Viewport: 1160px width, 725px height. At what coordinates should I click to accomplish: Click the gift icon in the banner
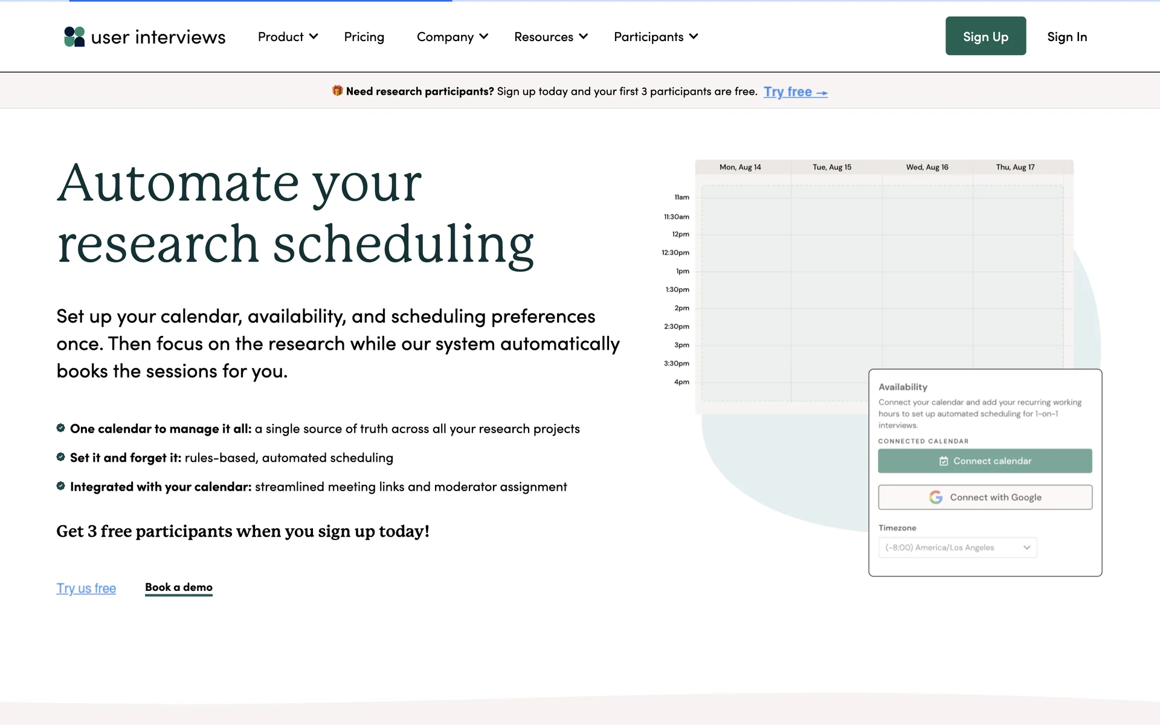point(337,91)
